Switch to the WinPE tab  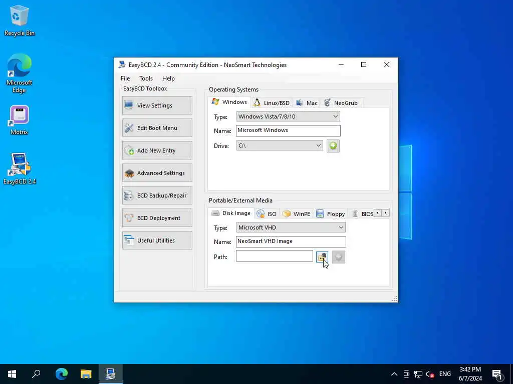click(297, 214)
